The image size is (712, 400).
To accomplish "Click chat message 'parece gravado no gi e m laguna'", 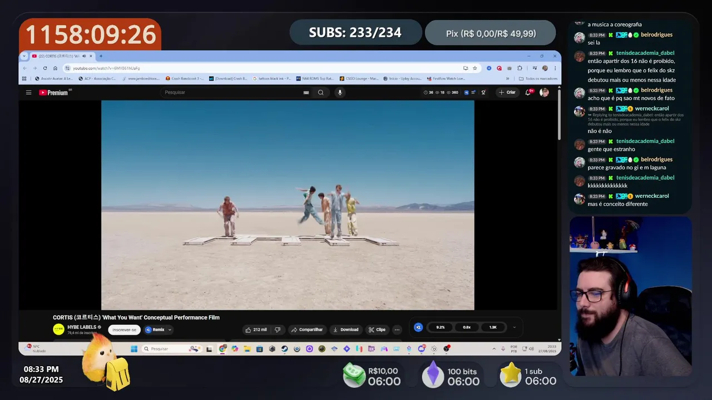I will pos(626,167).
